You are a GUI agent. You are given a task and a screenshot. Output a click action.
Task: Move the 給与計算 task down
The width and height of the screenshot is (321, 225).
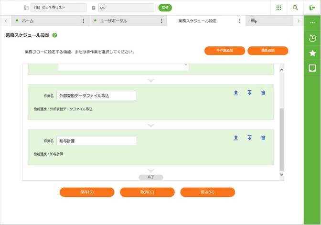pyautogui.click(x=249, y=138)
